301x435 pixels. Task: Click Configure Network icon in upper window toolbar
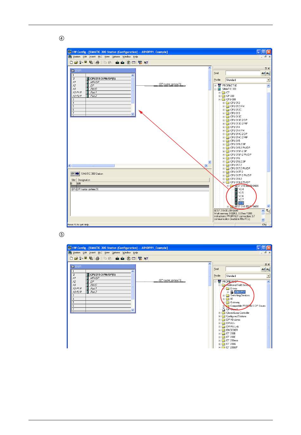pos(140,63)
